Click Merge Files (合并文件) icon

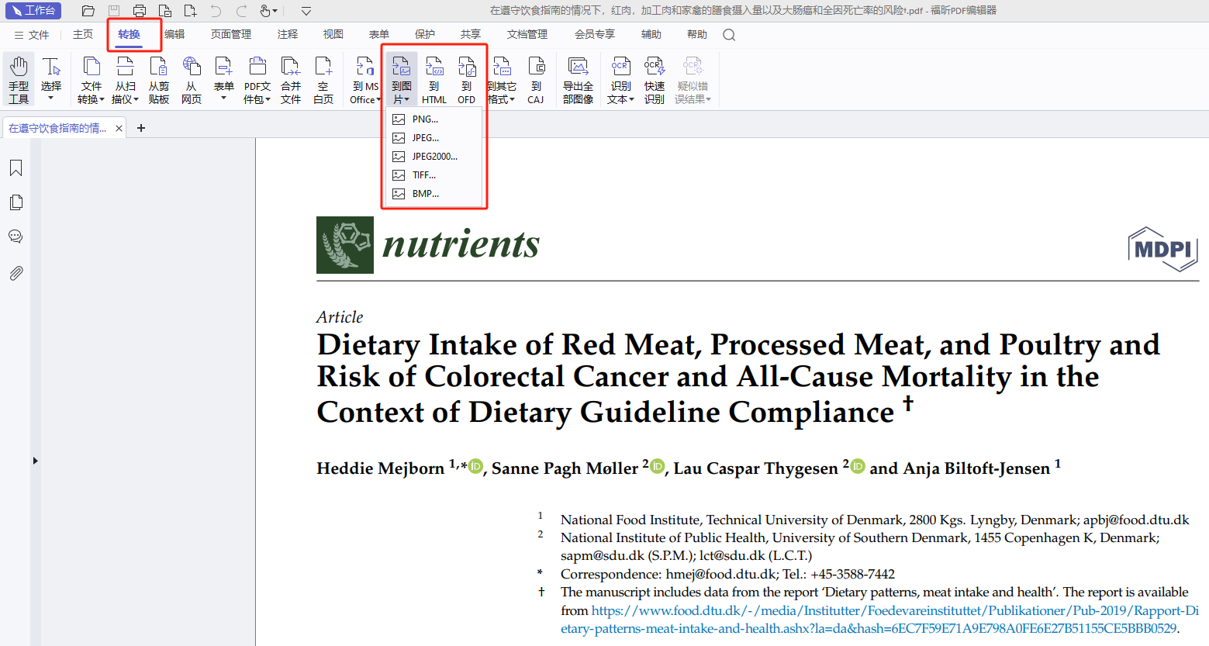[291, 79]
